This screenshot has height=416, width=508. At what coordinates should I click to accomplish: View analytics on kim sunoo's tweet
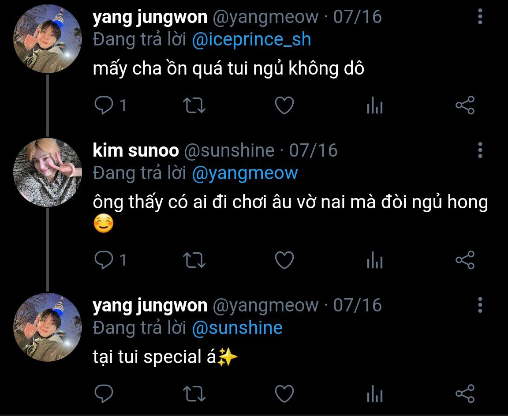pos(375,260)
